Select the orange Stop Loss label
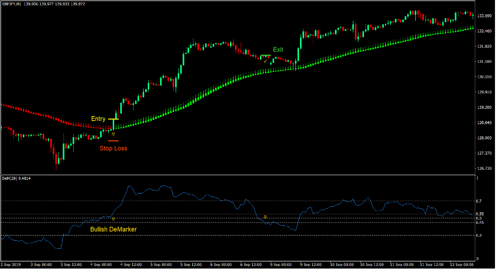The height and width of the screenshot is (269, 496). [113, 148]
